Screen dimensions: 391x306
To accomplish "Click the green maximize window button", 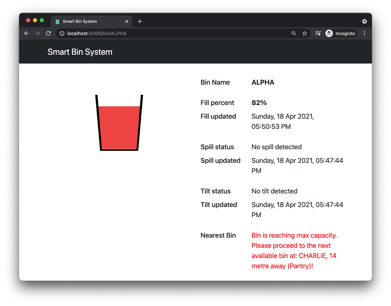I will [42, 20].
